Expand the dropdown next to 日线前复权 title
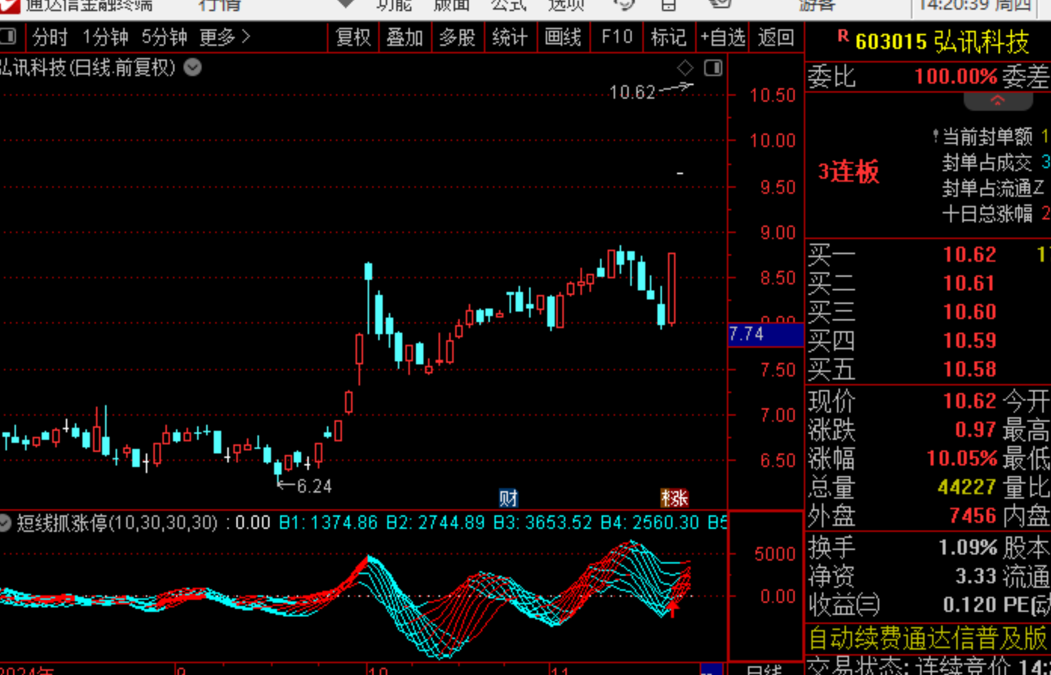 (193, 68)
